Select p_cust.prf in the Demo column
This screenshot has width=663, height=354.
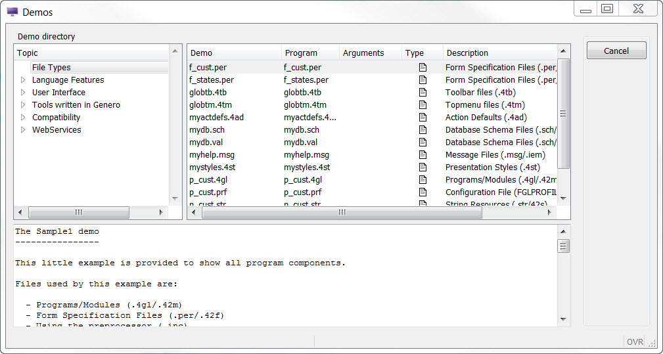(x=208, y=192)
